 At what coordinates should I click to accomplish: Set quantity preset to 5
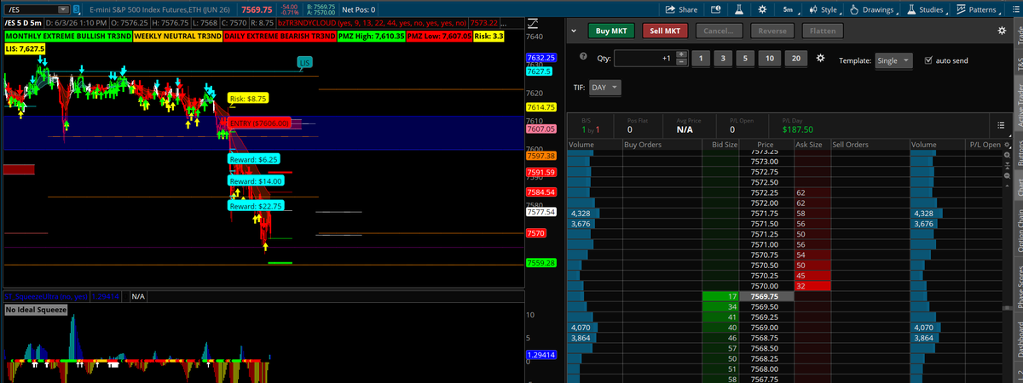pyautogui.click(x=746, y=59)
